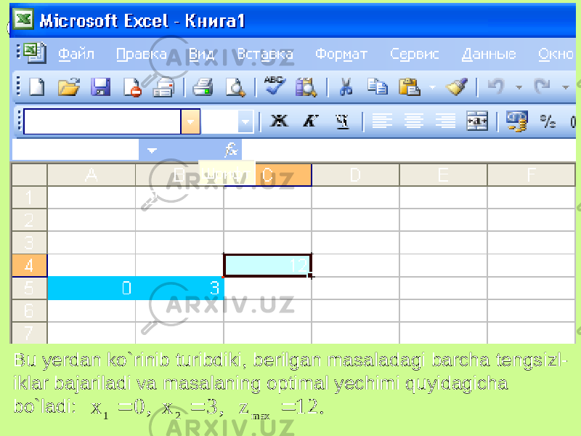
Task: Click the printer icon in the toolbar
Action: (203, 87)
